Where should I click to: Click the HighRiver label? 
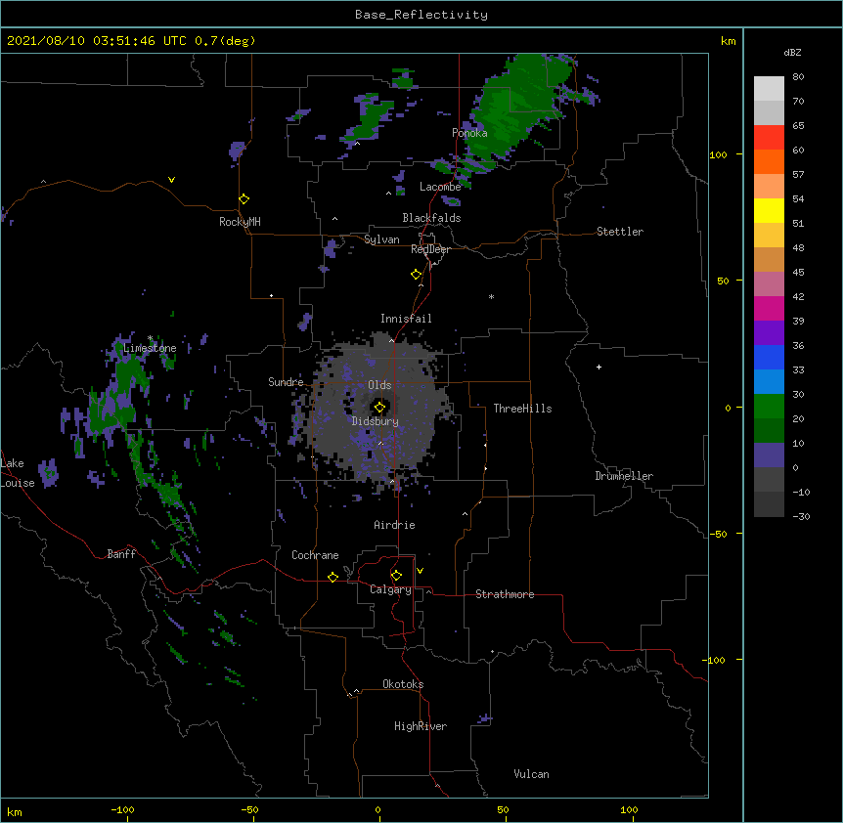click(x=421, y=726)
